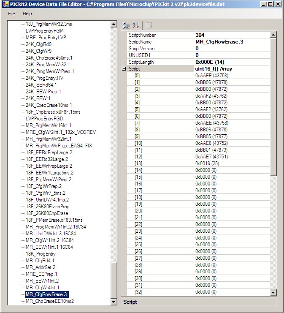Select MRE_ProgEntryLVP tree item
Image resolution: width=284 pixels, height=313 pixels.
tap(46, 38)
